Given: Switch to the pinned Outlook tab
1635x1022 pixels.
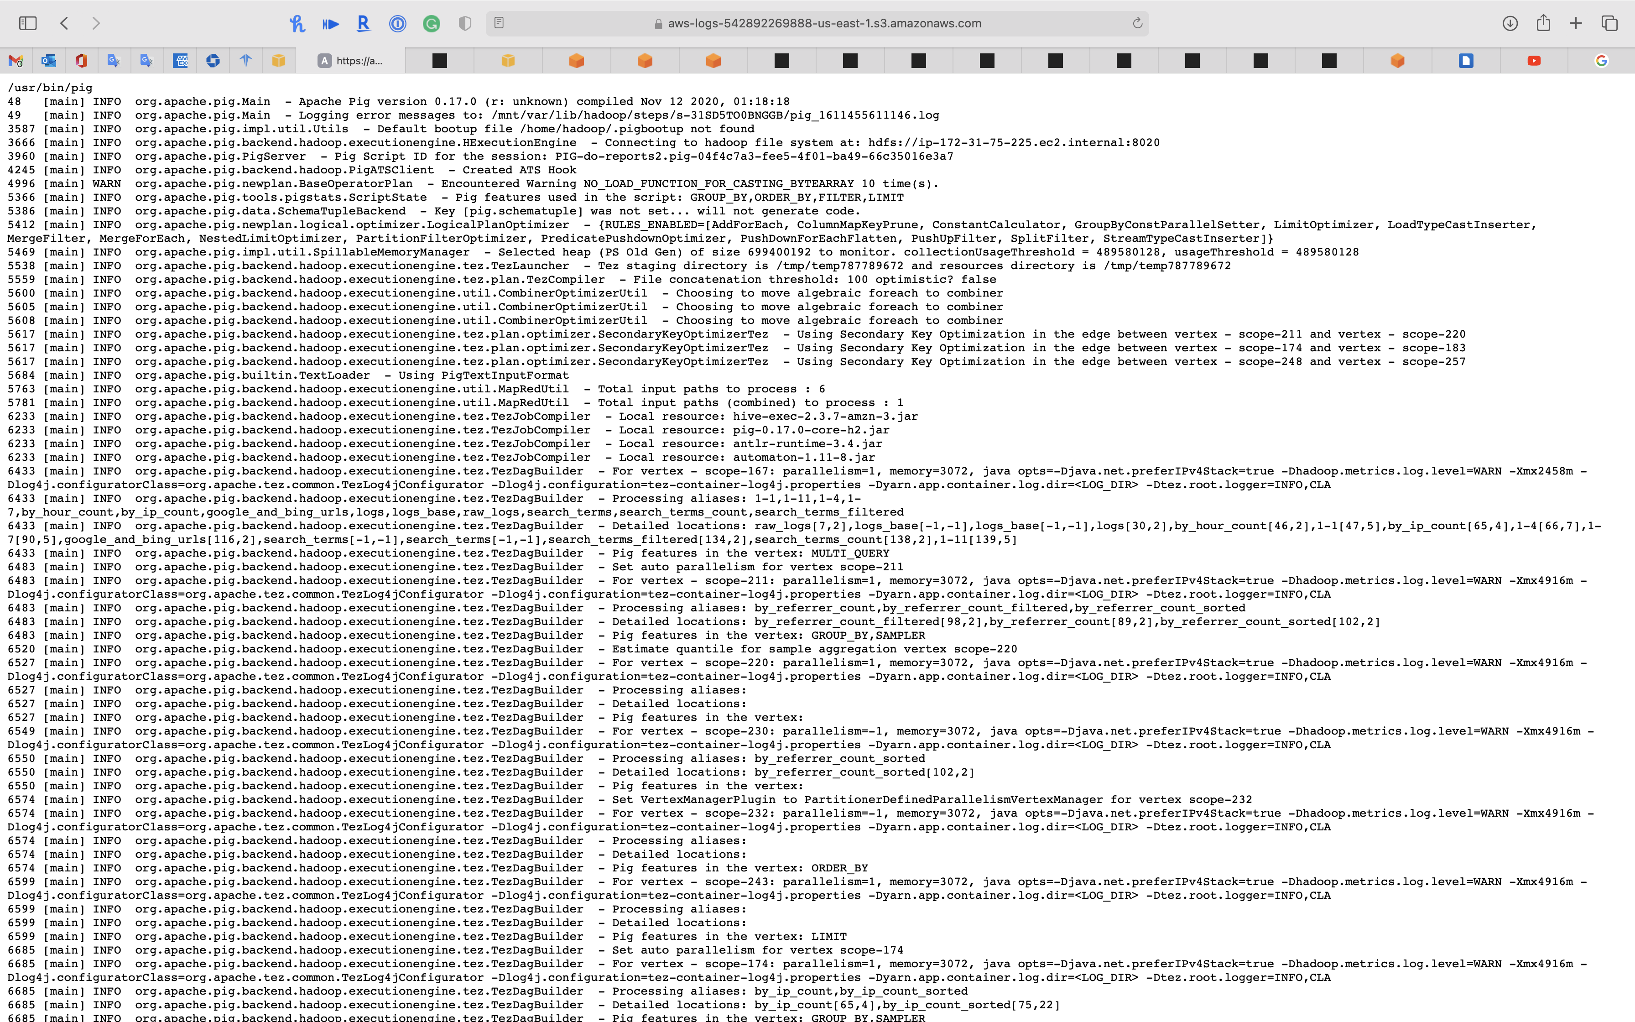Looking at the screenshot, I should pyautogui.click(x=49, y=61).
